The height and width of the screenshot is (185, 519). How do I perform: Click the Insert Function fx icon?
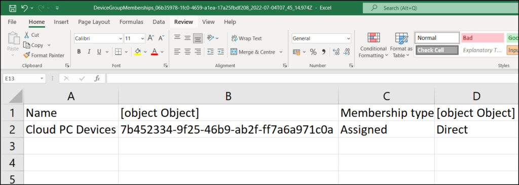coord(97,78)
